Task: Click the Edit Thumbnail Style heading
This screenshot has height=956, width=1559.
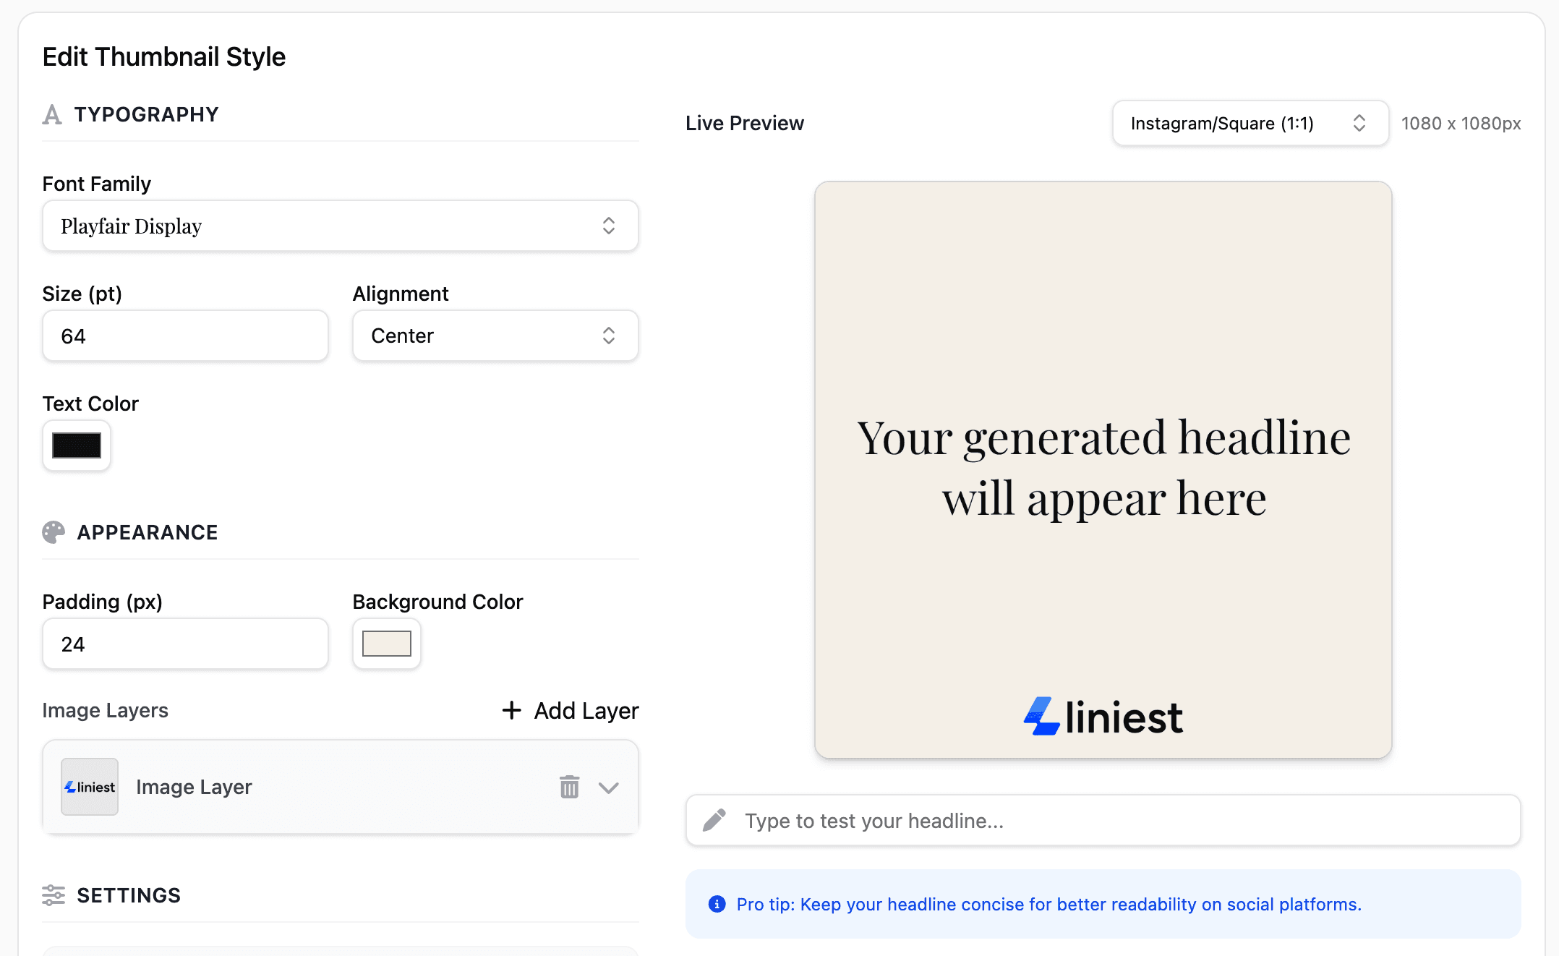Action: coord(163,56)
